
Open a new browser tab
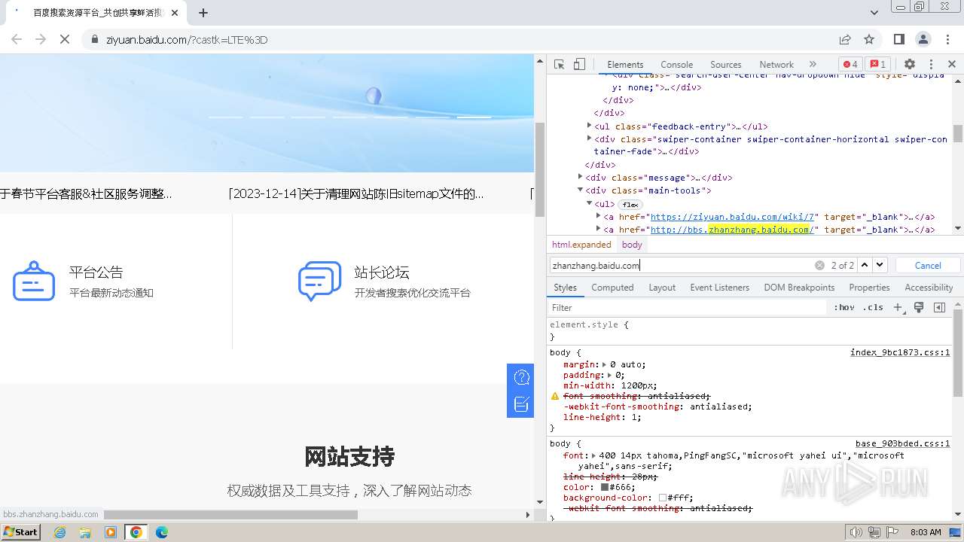click(203, 13)
